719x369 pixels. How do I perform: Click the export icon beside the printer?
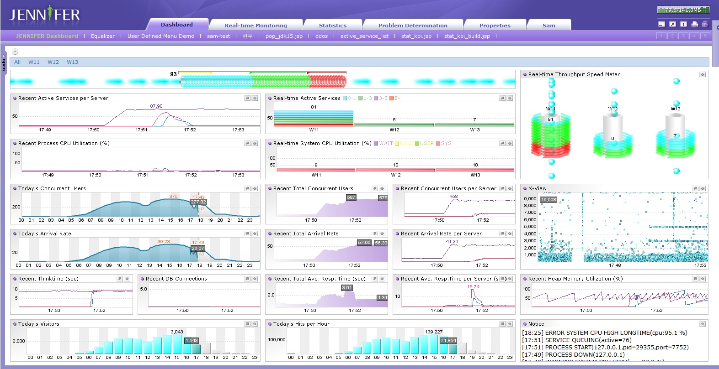tap(705, 24)
